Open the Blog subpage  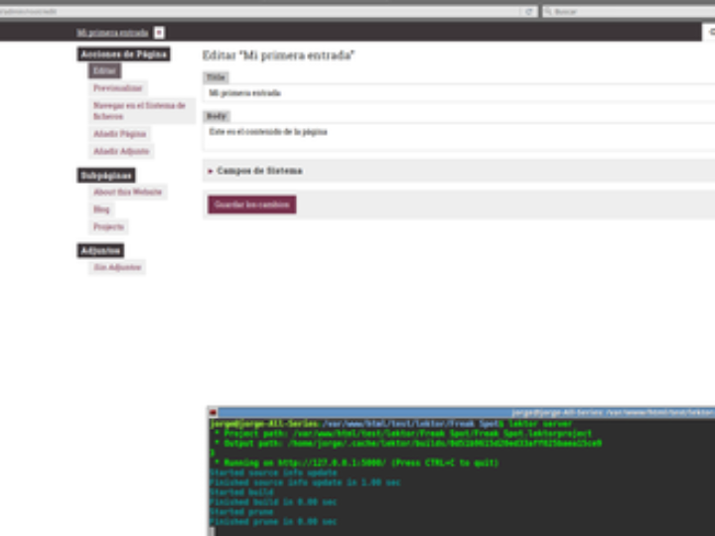[x=101, y=209]
